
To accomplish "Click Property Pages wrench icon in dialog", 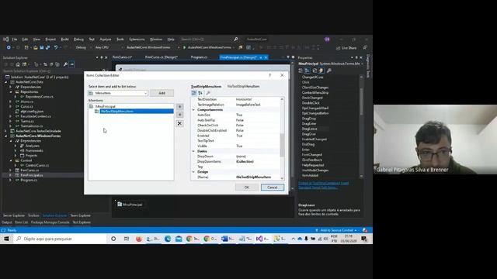I will click(x=208, y=93).
